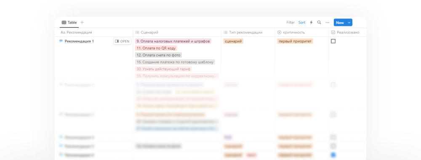Click the Sort button

click(x=302, y=23)
